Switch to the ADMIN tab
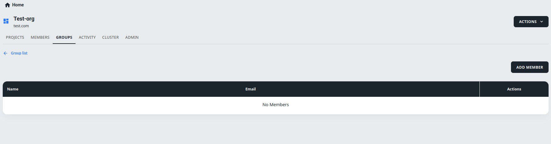 (x=132, y=38)
